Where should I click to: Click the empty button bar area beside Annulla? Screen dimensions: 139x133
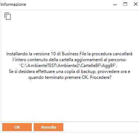click(101, 127)
